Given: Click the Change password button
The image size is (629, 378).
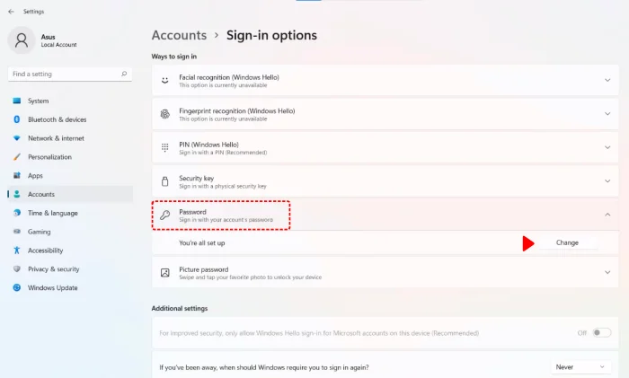Looking at the screenshot, I should coord(567,242).
